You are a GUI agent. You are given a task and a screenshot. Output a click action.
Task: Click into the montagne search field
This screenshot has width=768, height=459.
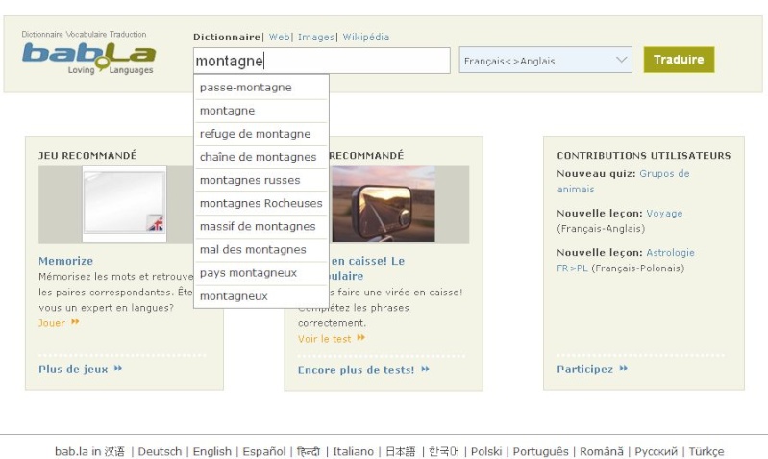pyautogui.click(x=321, y=61)
